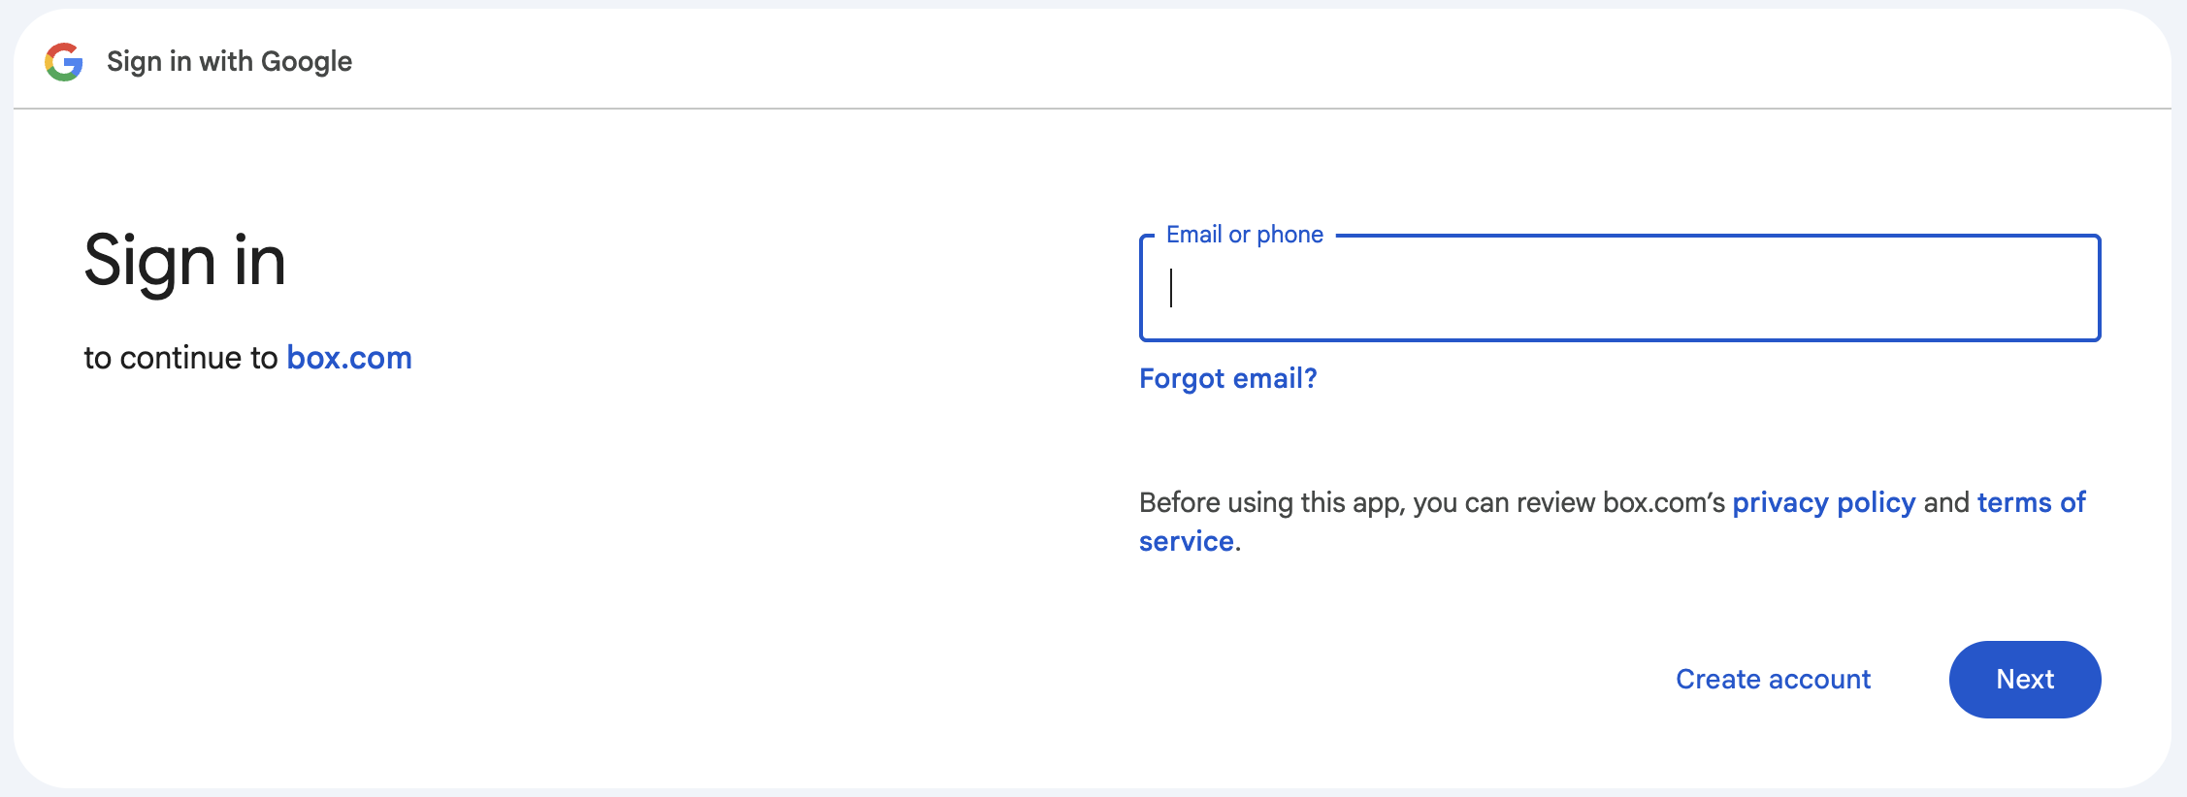Click the large "Sign in" heading
2187x797 pixels.
184,261
